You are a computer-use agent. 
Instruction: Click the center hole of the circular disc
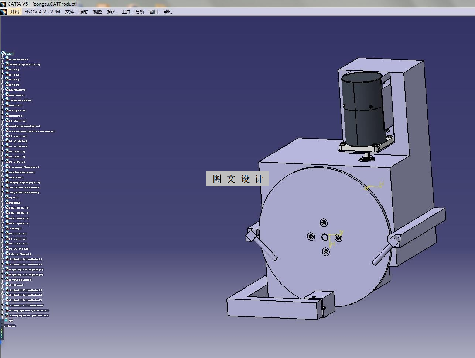(325, 237)
